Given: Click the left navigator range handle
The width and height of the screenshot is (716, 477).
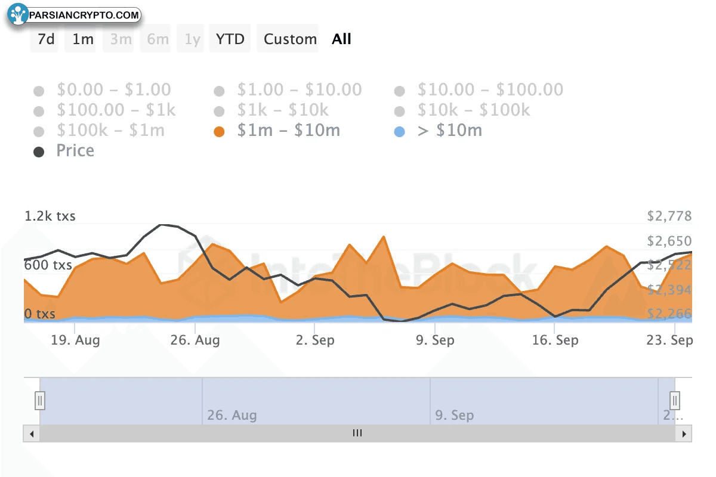Looking at the screenshot, I should [40, 399].
